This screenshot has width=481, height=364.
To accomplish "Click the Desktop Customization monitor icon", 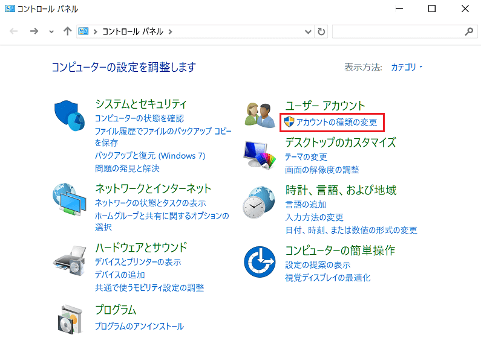I will coord(260,155).
